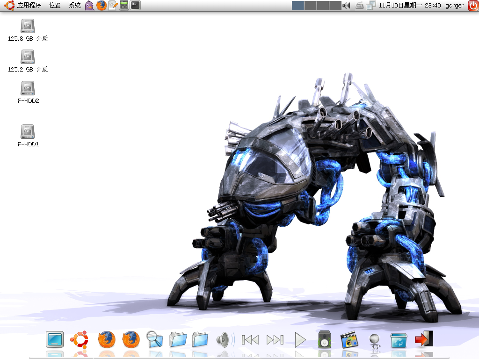Open the clapperboard movie player icon in dock
479x359 pixels.
(x=349, y=339)
